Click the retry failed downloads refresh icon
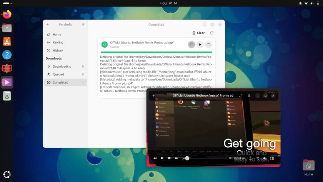 (212, 33)
